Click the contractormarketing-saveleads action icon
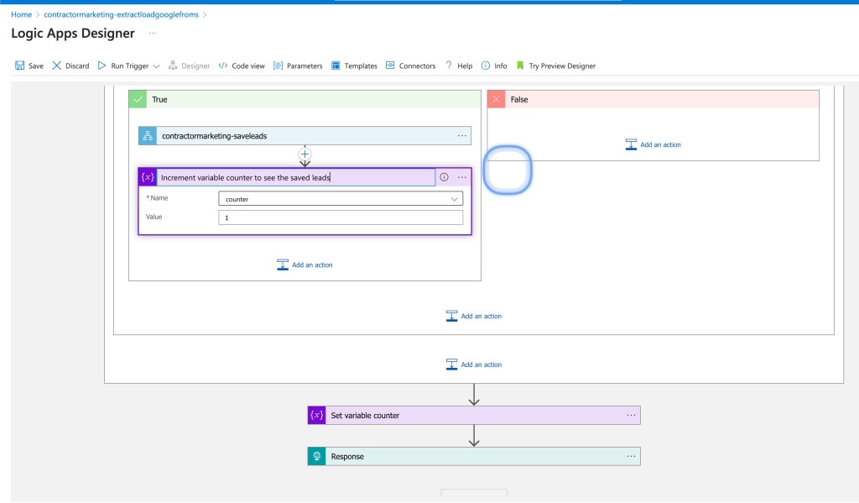 (x=148, y=136)
